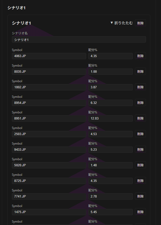Select the 1802.JP symbol input
Screen dimensions: 161x225
[x=49, y=87]
